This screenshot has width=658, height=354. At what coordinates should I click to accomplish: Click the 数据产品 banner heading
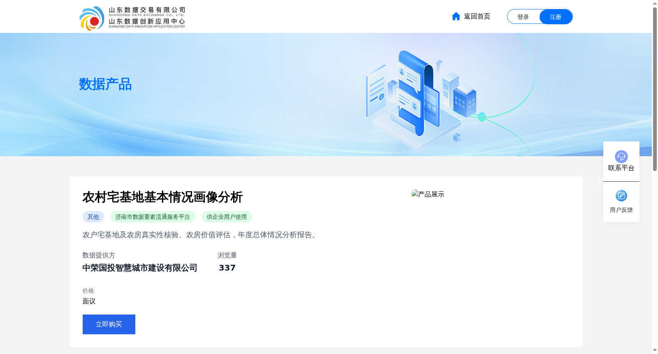tap(105, 84)
